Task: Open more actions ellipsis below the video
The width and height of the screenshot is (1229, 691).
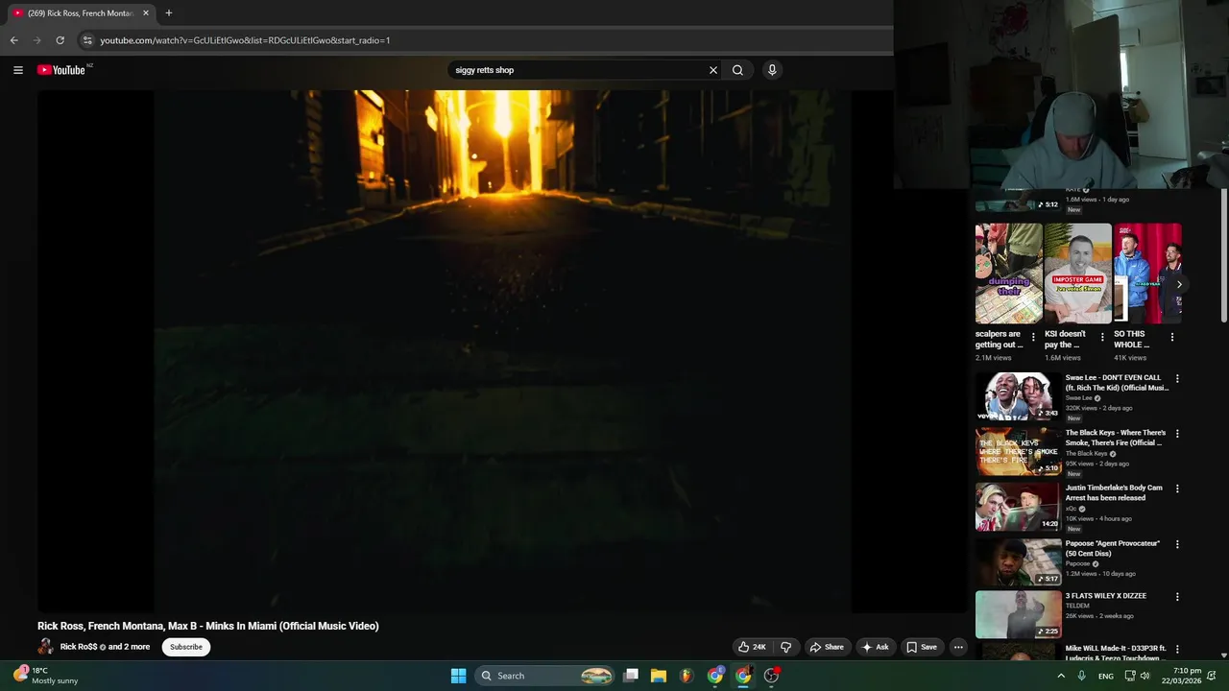Action: click(x=958, y=647)
